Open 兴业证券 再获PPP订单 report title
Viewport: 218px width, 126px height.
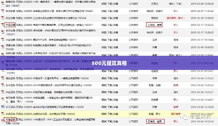tap(41, 40)
